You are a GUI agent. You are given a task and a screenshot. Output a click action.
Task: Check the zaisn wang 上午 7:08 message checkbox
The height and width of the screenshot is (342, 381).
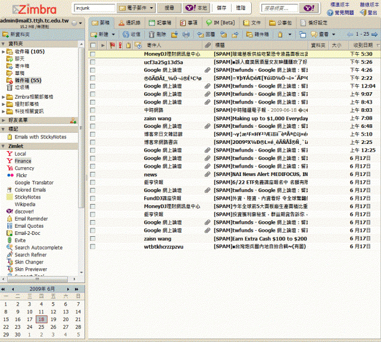pos(93,118)
